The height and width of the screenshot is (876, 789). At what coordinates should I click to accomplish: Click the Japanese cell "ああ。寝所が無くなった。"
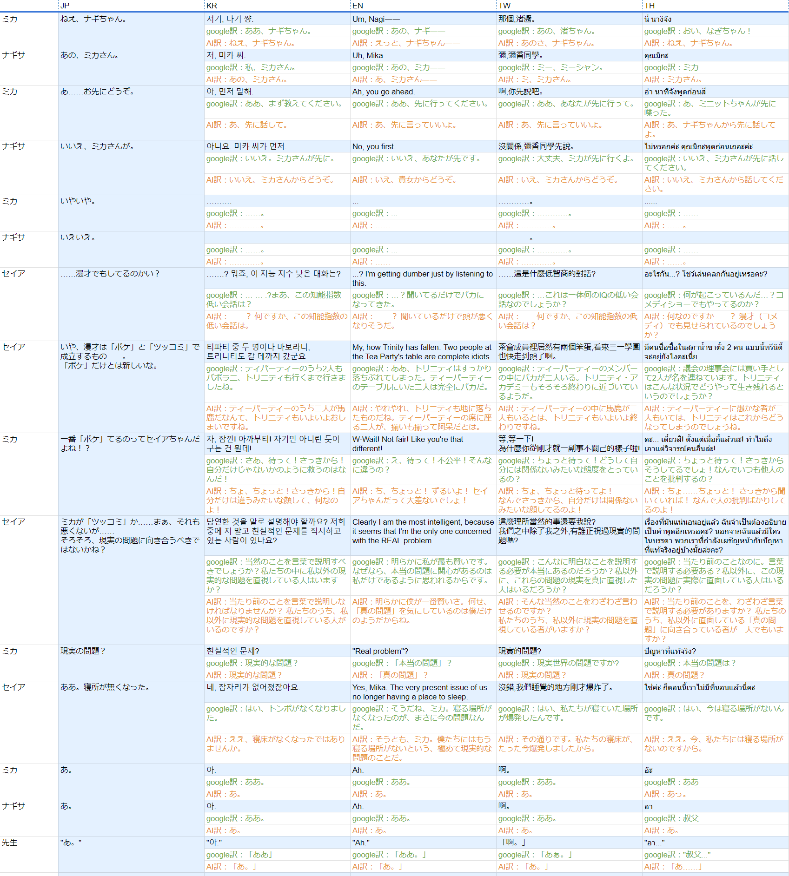pyautogui.click(x=131, y=687)
